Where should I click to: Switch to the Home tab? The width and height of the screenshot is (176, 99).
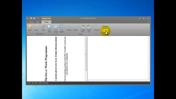pyautogui.click(x=31, y=22)
